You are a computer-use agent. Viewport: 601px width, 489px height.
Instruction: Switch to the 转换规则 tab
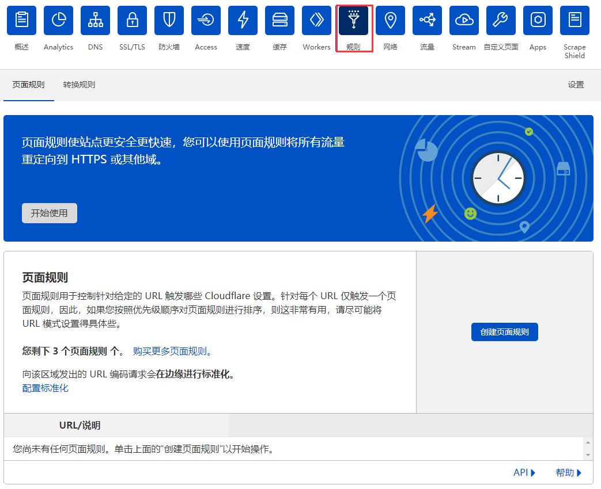[79, 85]
